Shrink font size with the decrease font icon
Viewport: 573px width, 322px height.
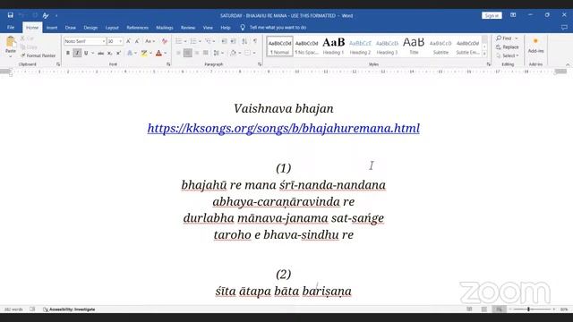137,41
